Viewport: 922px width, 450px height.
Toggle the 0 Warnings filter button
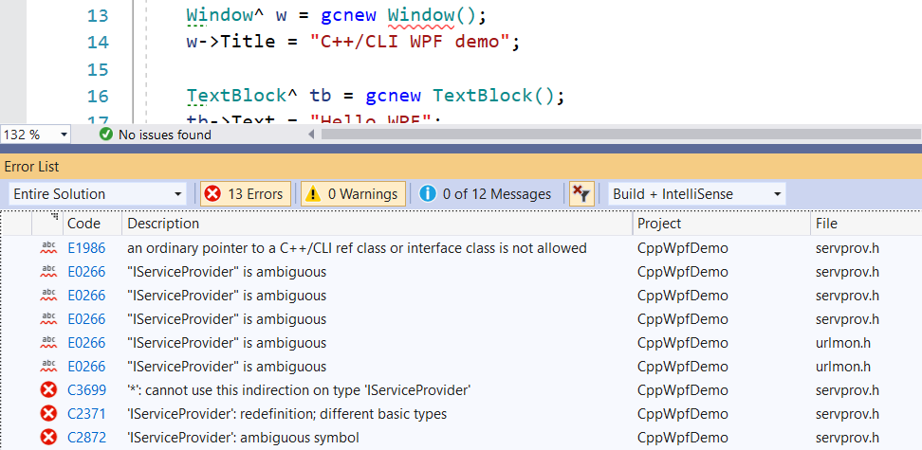pos(353,194)
